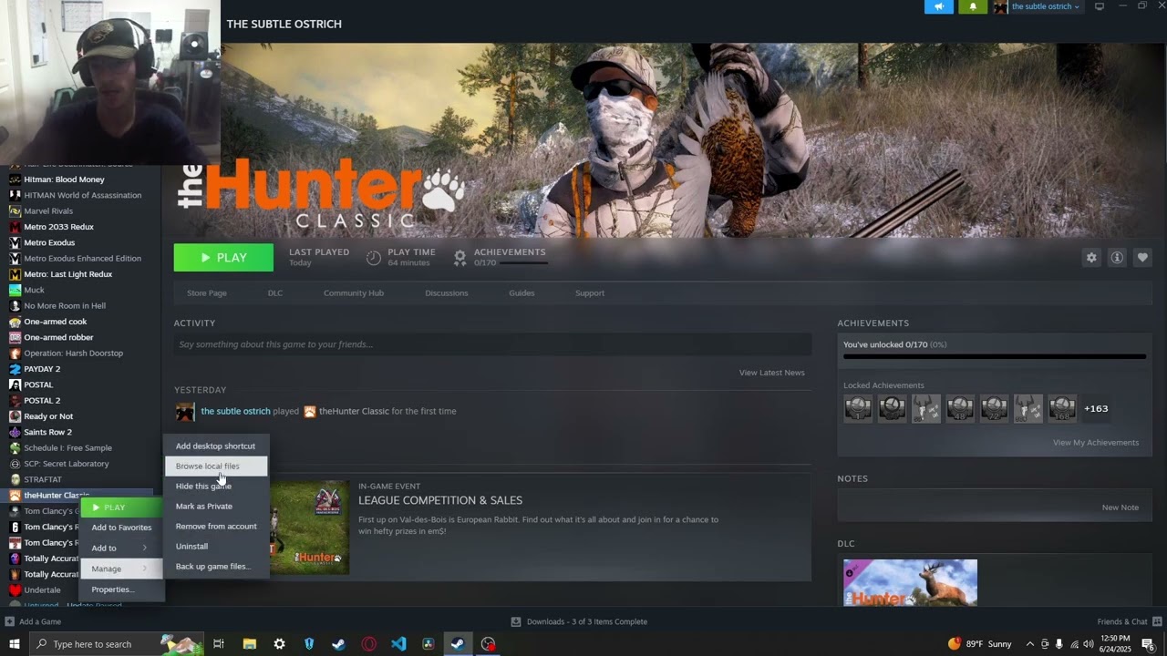Image resolution: width=1167 pixels, height=656 pixels.
Task: Open the DLC tab
Action: coord(275,293)
